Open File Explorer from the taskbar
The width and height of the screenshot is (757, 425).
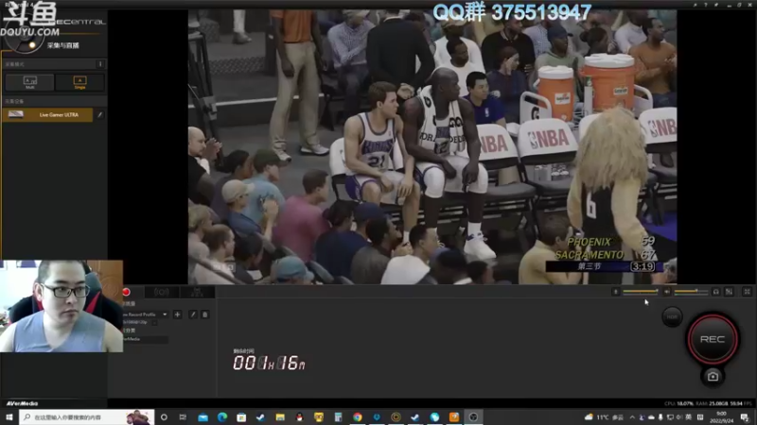[280, 417]
